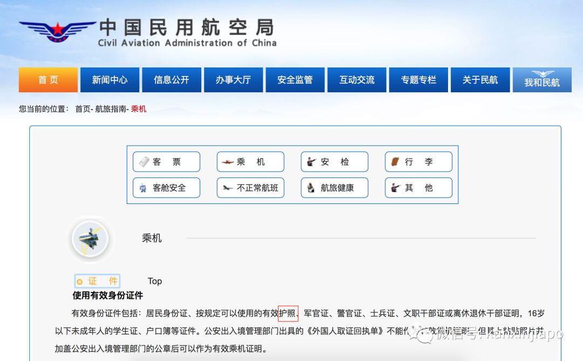Click the icon beside 其他
Image resolution: width=583 pixels, height=361 pixels.
pos(395,188)
